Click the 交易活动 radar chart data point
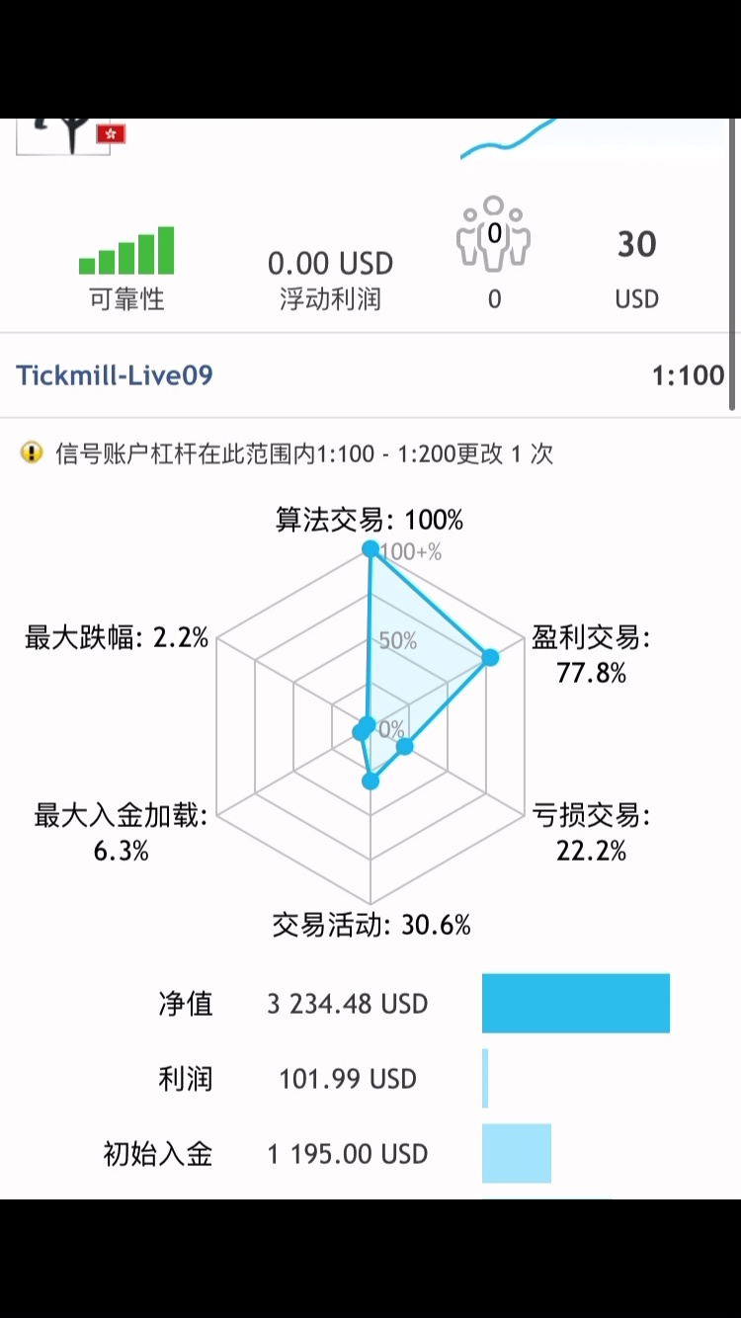 [370, 782]
